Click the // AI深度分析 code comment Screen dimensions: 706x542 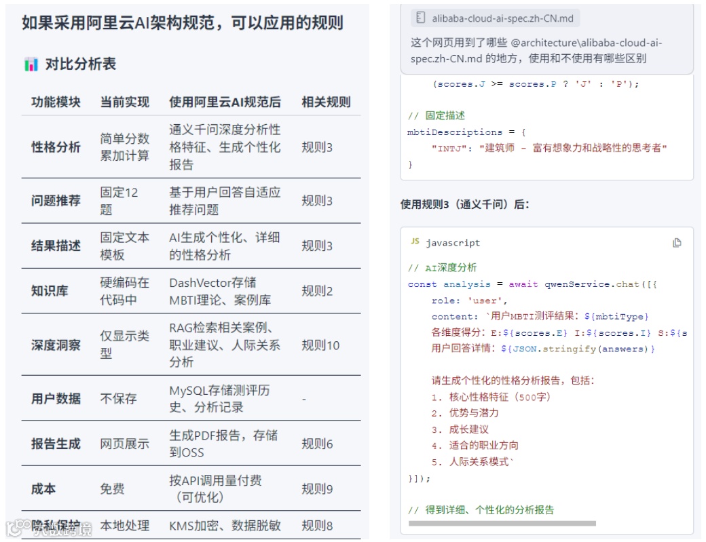(x=442, y=268)
